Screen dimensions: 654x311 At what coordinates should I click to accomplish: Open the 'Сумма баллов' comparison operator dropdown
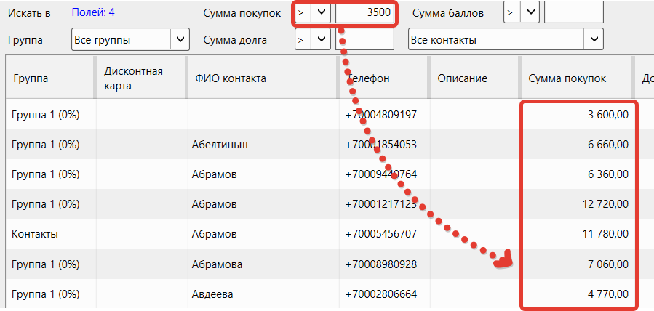pyautogui.click(x=522, y=12)
